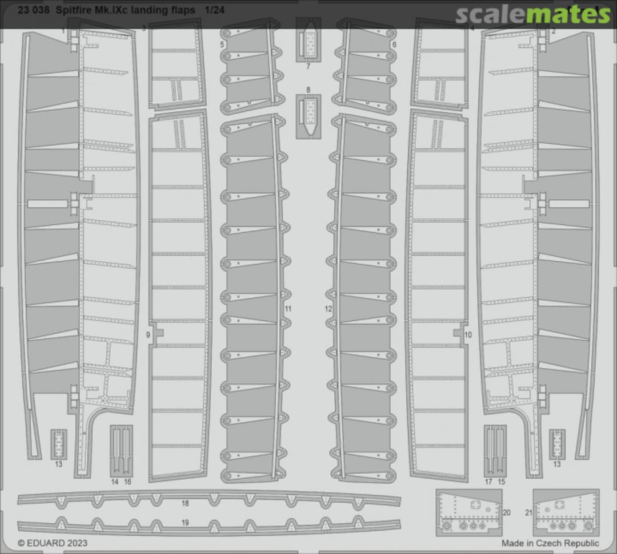This screenshot has width=617, height=554.
Task: Select small part number 8 below part 7
Action: tap(308, 116)
